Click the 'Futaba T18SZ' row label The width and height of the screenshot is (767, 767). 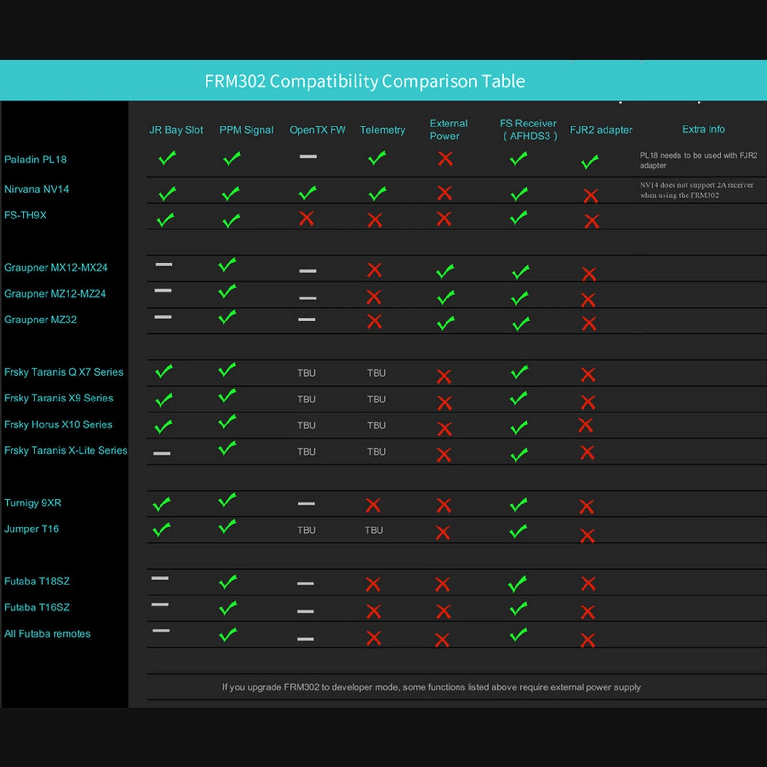coord(37,581)
